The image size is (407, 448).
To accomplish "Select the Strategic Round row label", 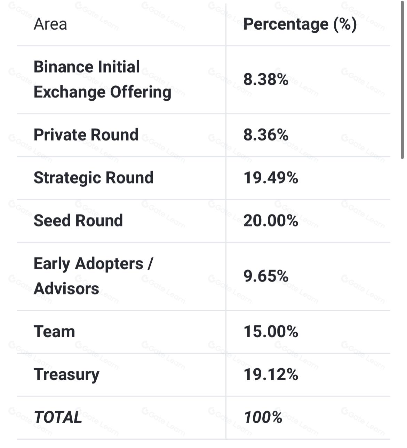I will 93,178.
